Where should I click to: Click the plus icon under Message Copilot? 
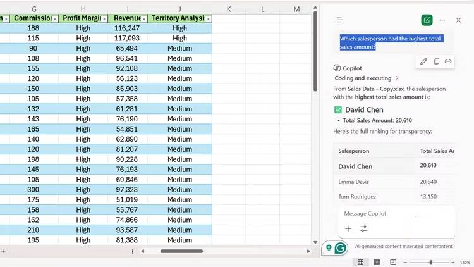click(x=348, y=228)
